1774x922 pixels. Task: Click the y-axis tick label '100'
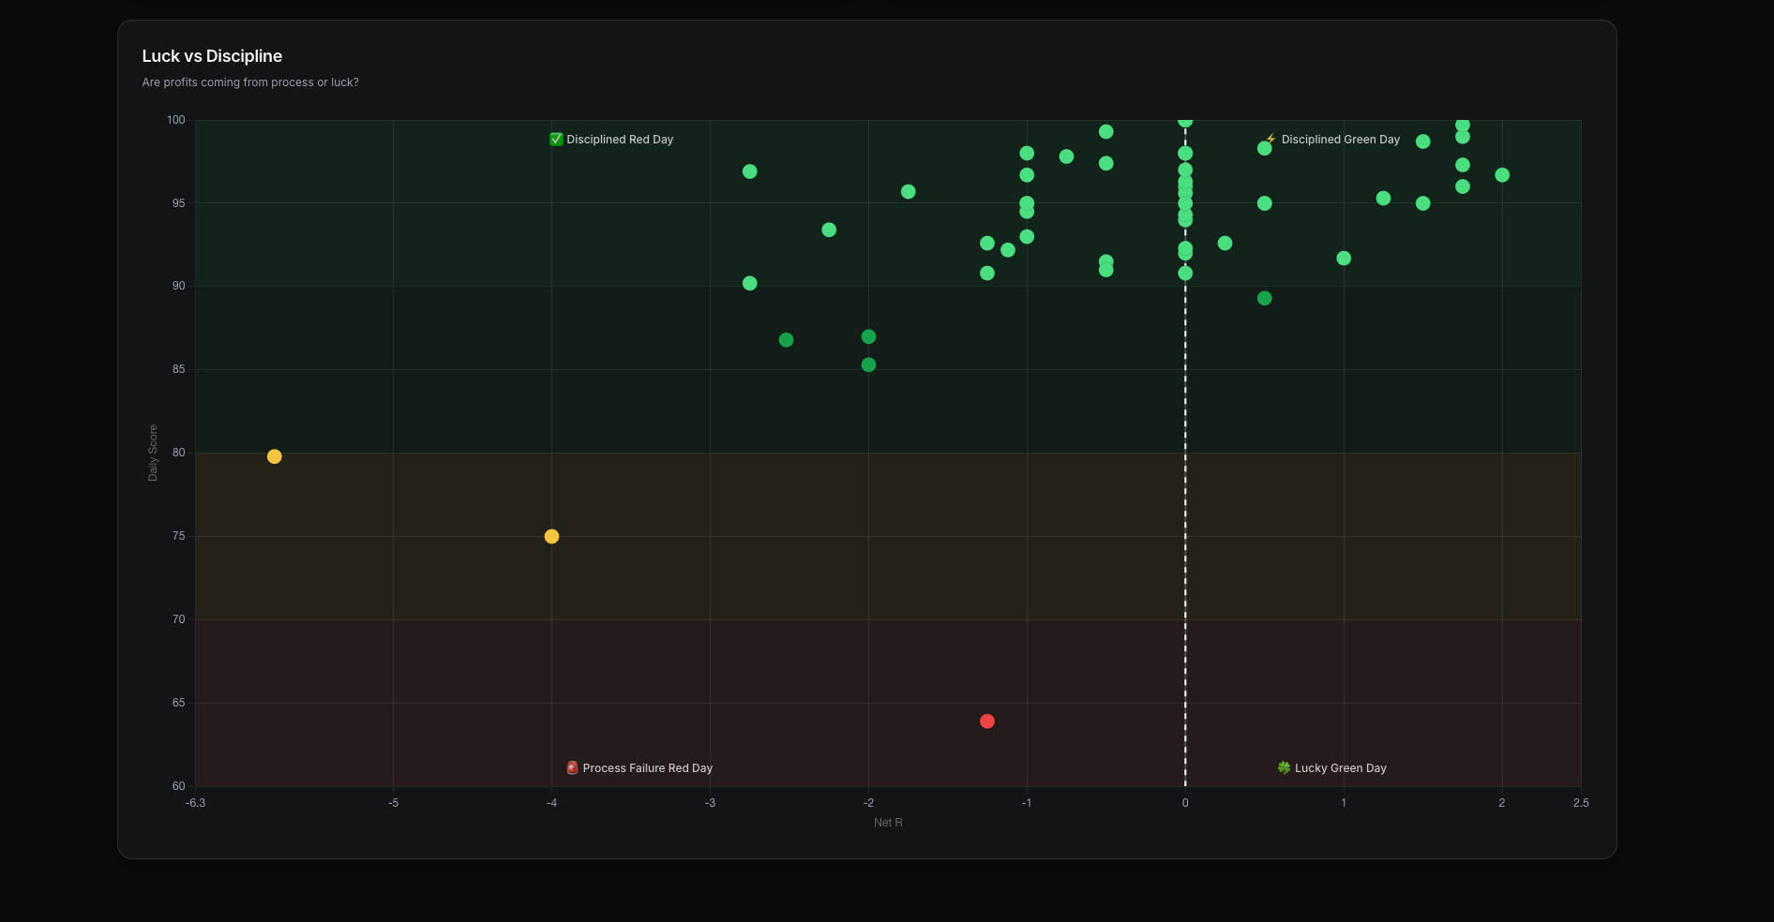[176, 120]
